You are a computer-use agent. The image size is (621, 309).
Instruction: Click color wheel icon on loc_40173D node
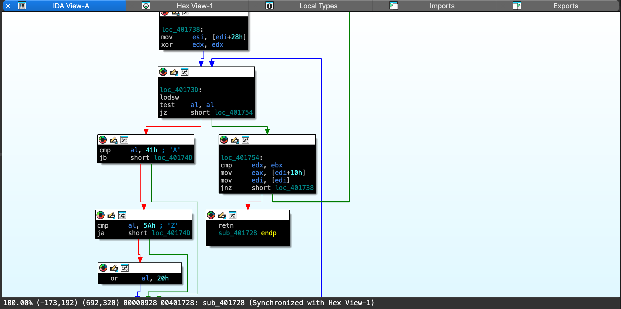pyautogui.click(x=163, y=72)
